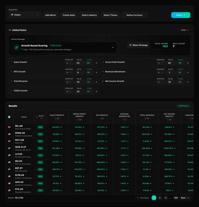Go back with the Previous button
The width and height of the screenshot is (199, 207).
(143, 198)
